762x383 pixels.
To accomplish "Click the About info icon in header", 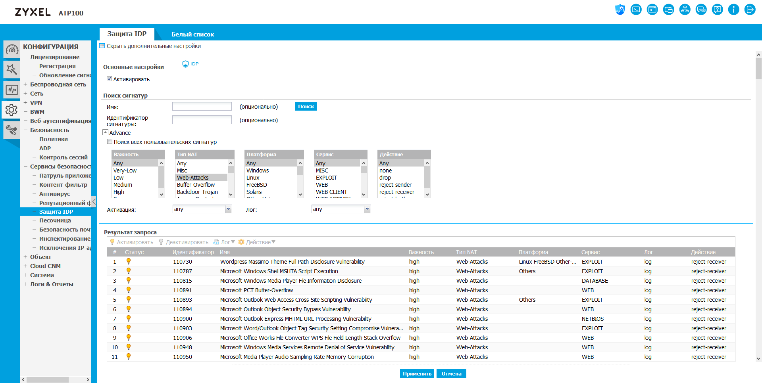I will [x=733, y=10].
